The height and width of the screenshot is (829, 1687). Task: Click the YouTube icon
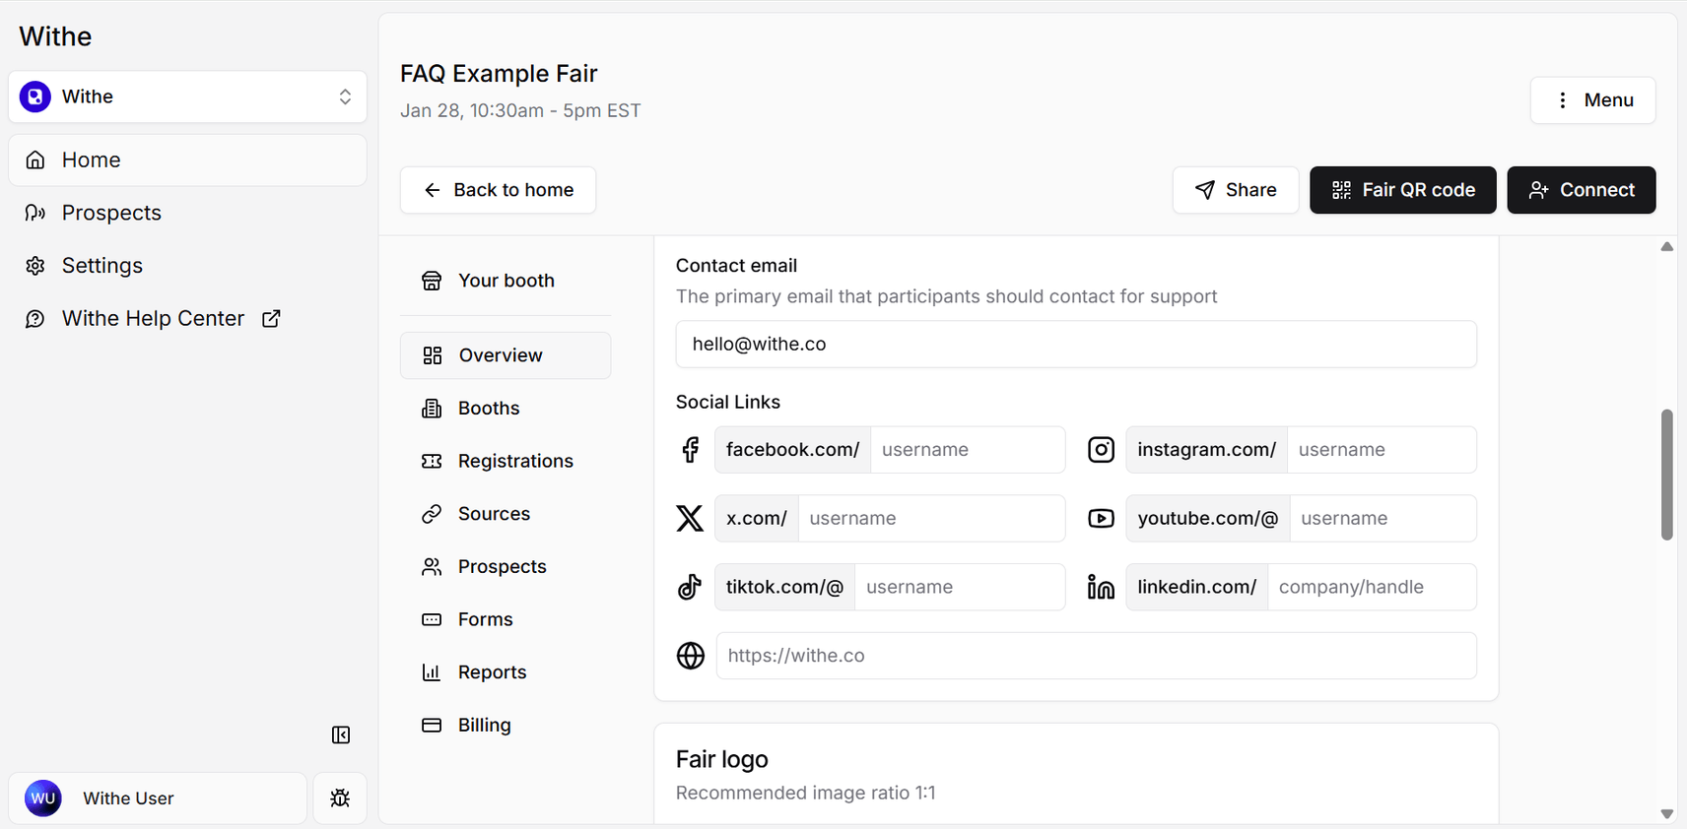1101,519
